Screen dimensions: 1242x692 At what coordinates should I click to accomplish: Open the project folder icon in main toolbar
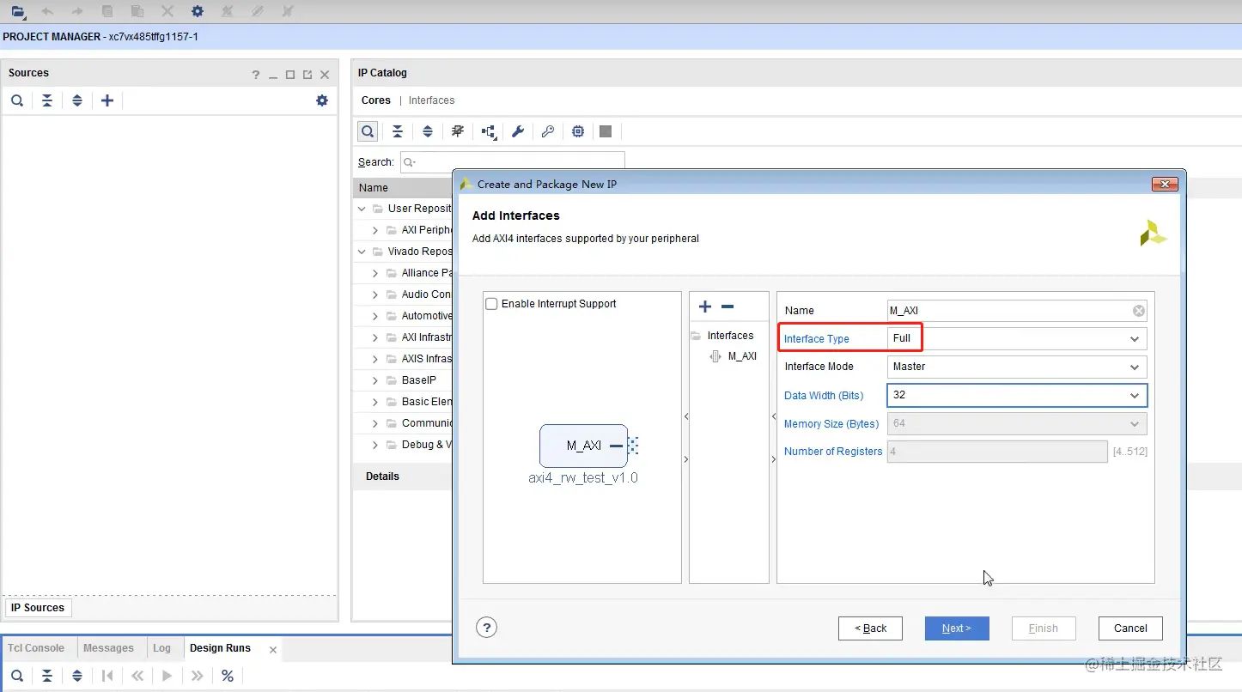[18, 11]
